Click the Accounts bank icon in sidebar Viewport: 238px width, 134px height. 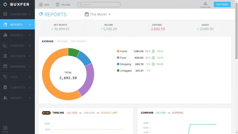(5, 56)
